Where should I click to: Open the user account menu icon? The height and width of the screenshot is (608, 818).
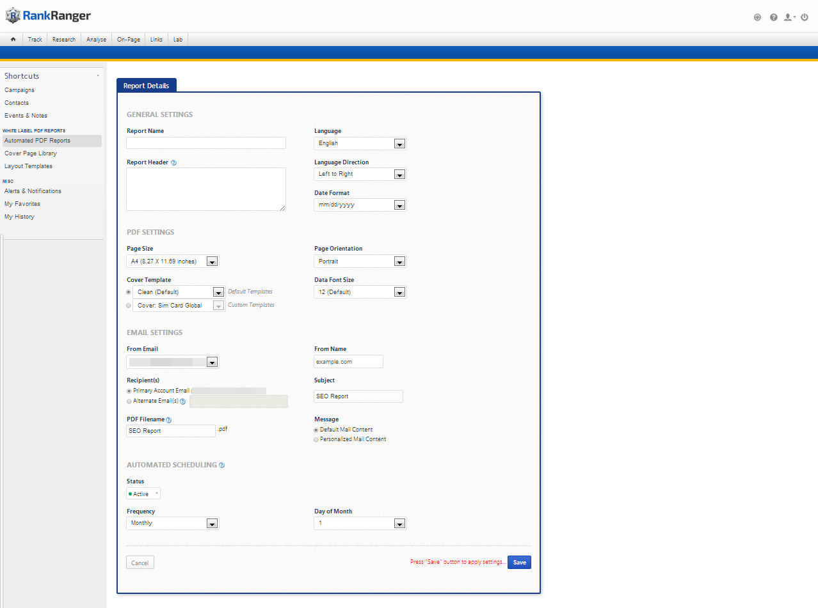789,17
